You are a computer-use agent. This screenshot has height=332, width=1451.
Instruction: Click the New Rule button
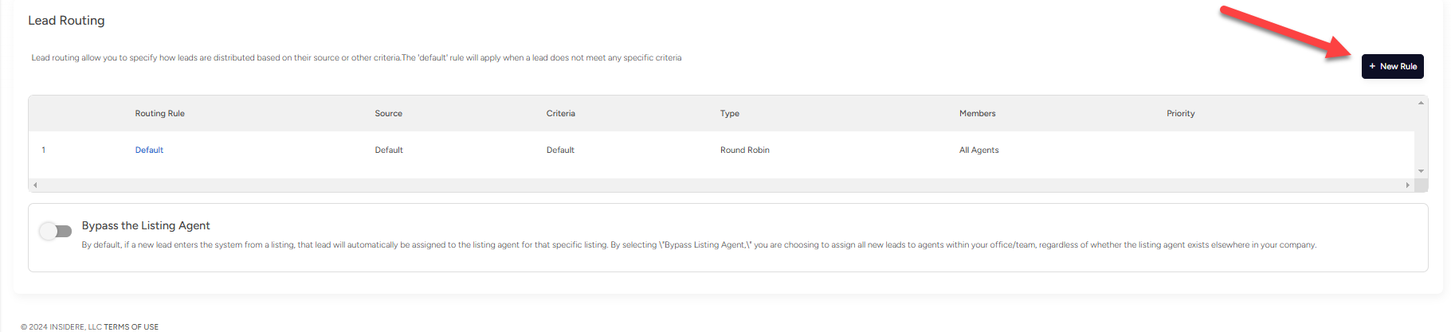coord(1392,66)
